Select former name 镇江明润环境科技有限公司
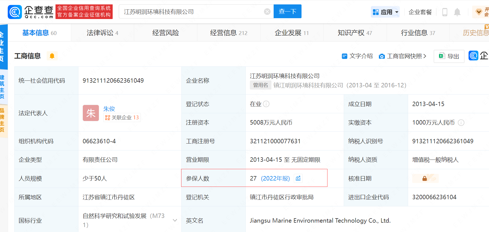This screenshot has height=232, width=489. point(308,85)
